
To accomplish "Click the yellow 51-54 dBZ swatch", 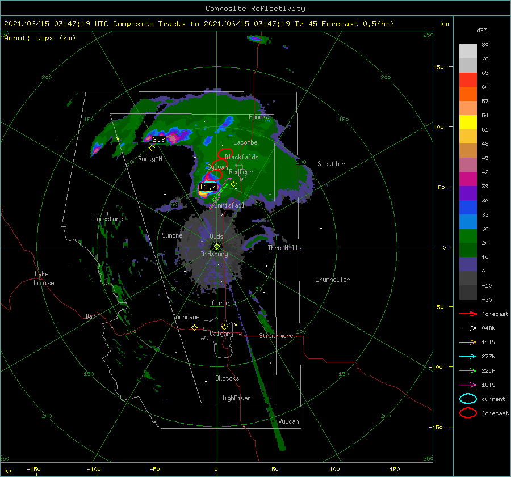I will click(x=468, y=122).
